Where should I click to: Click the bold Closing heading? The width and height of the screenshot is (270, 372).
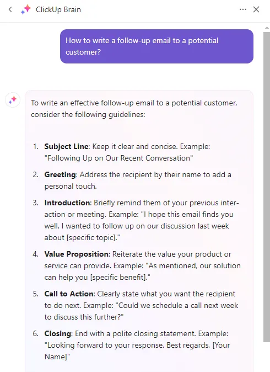coord(57,333)
